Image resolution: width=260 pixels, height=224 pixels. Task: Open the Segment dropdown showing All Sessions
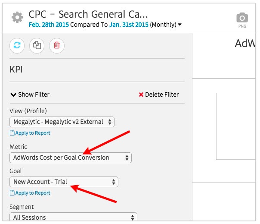[73, 218]
